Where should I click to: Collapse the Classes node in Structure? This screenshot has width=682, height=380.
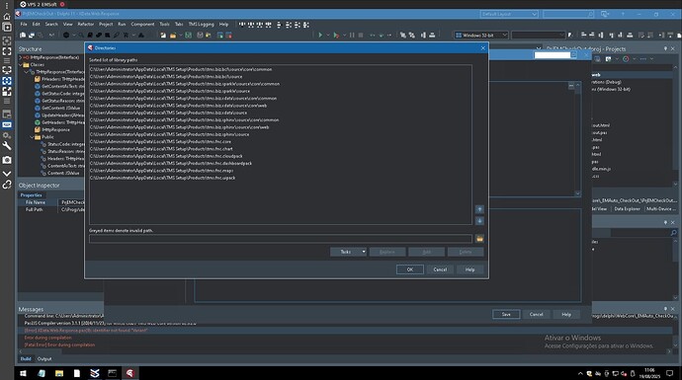21,65
